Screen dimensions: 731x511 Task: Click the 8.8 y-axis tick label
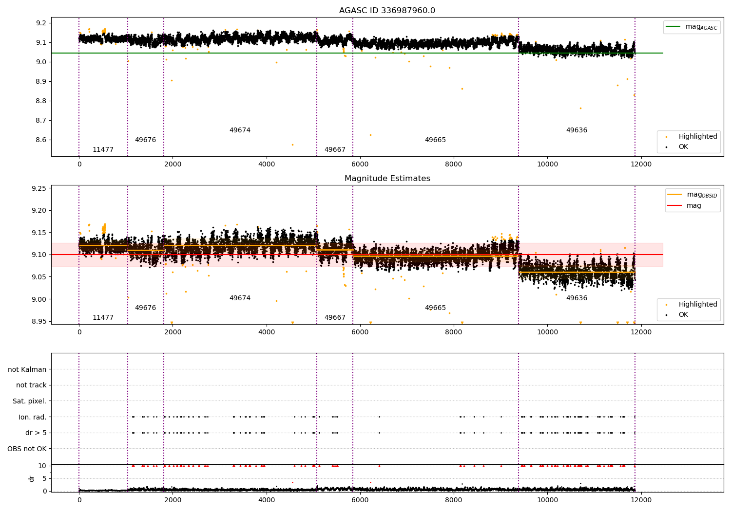(x=41, y=101)
